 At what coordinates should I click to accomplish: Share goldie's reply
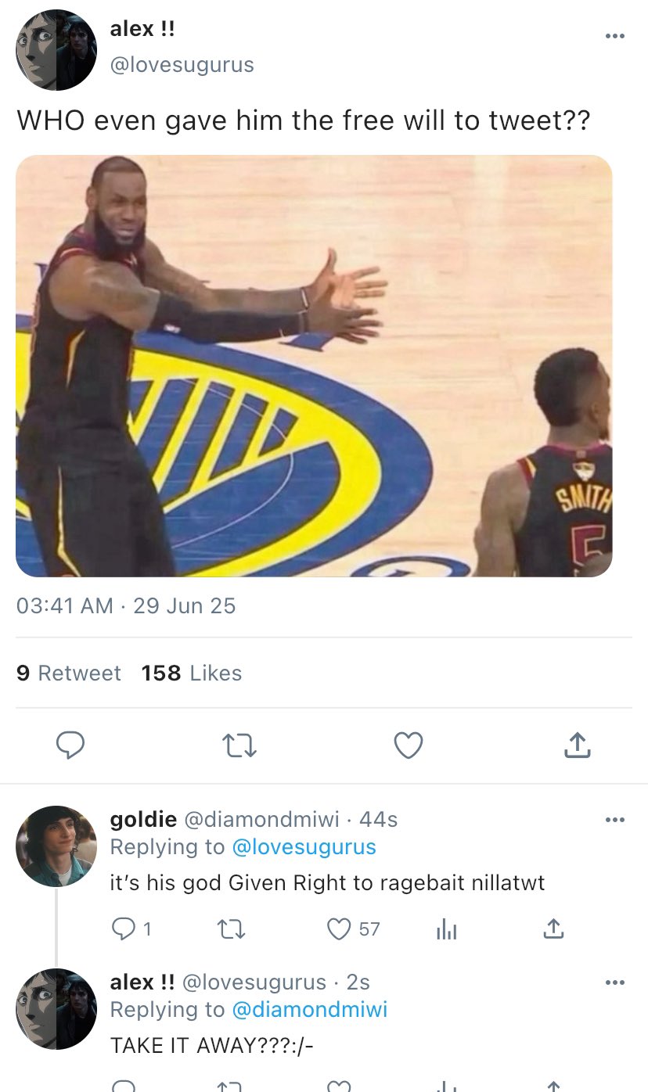(x=553, y=929)
